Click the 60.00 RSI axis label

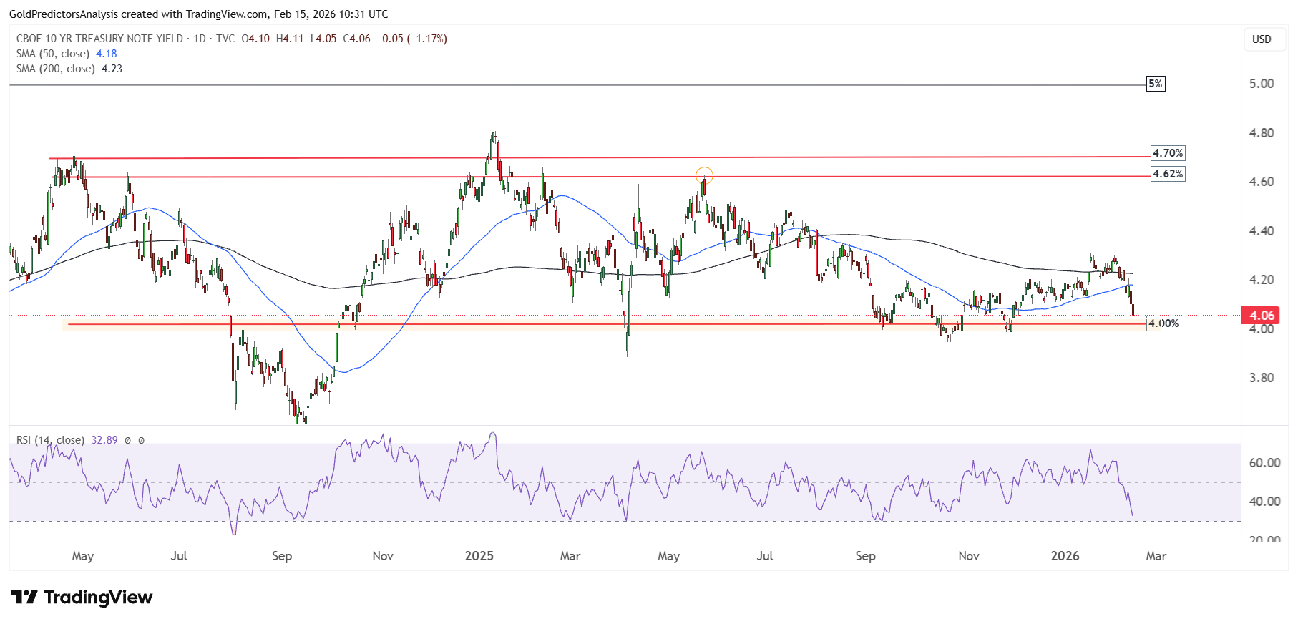[1264, 463]
